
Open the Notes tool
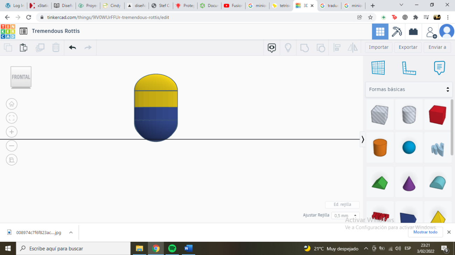439,68
